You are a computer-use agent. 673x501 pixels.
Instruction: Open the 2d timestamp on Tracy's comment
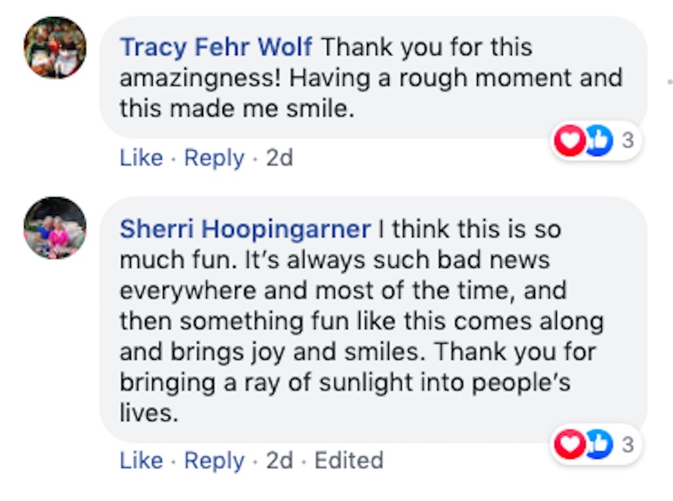(x=279, y=158)
